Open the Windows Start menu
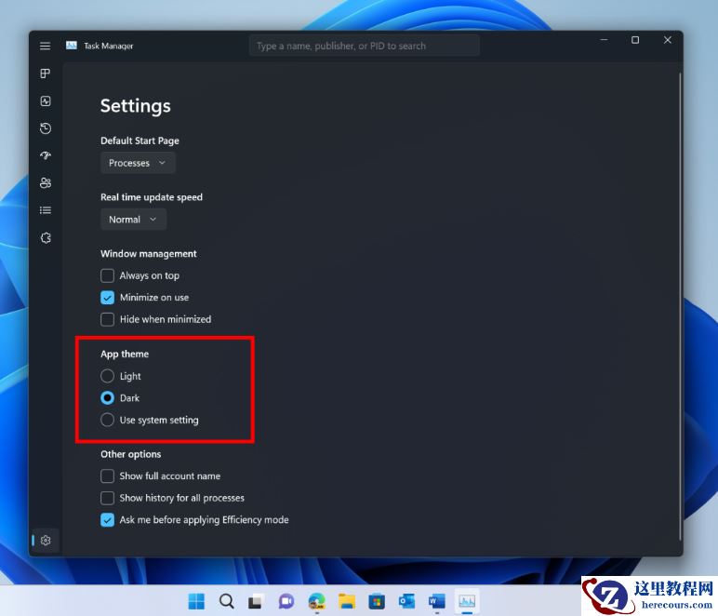Screen dimensions: 718x616 pyautogui.click(x=196, y=601)
